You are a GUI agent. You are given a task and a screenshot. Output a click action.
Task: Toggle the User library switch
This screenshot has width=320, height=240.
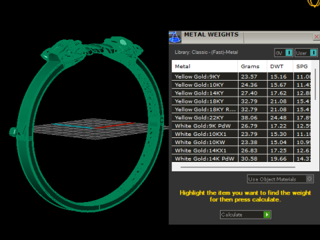[x=306, y=53]
